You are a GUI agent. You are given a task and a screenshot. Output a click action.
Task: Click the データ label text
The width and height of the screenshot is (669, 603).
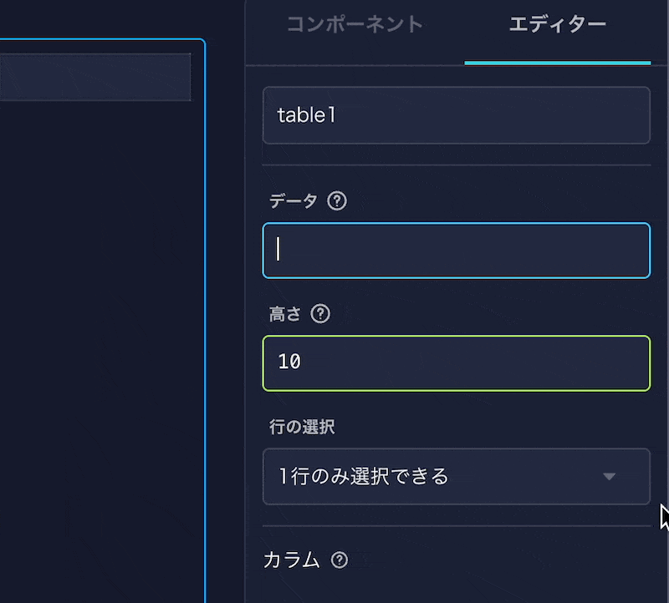(293, 201)
